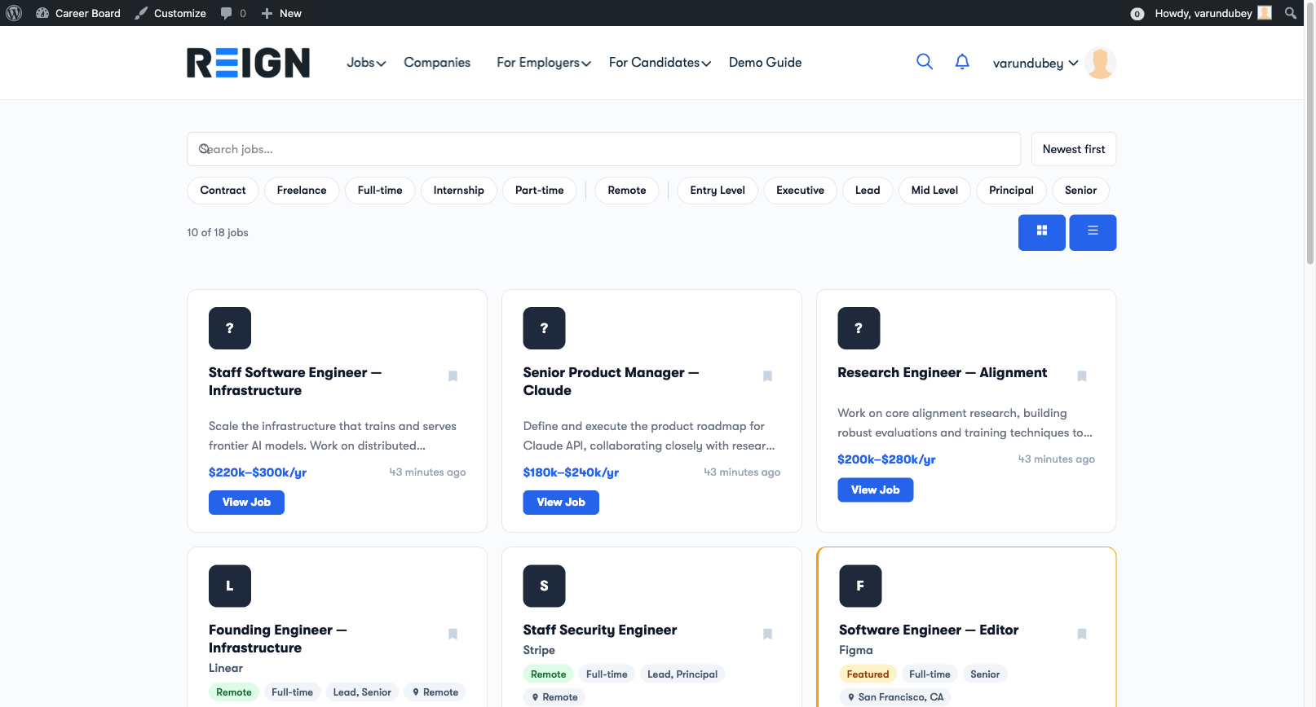Open the Customize theme editor
This screenshot has height=707, width=1316.
(170, 13)
